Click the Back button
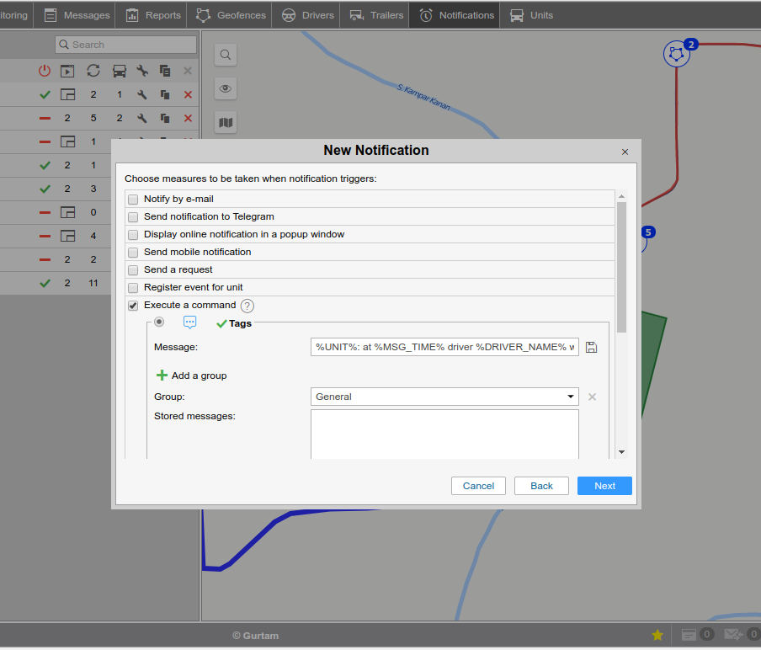This screenshot has height=650, width=761. click(541, 486)
